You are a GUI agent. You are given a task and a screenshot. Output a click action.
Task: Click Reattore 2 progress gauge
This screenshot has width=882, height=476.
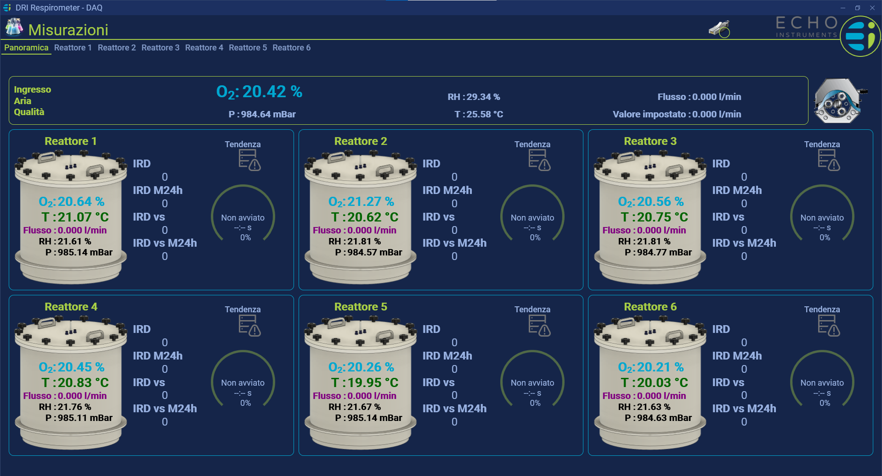click(532, 216)
